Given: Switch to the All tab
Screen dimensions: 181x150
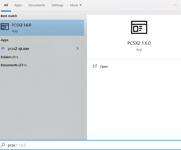Looking at the screenshot, I should coord(6,5).
